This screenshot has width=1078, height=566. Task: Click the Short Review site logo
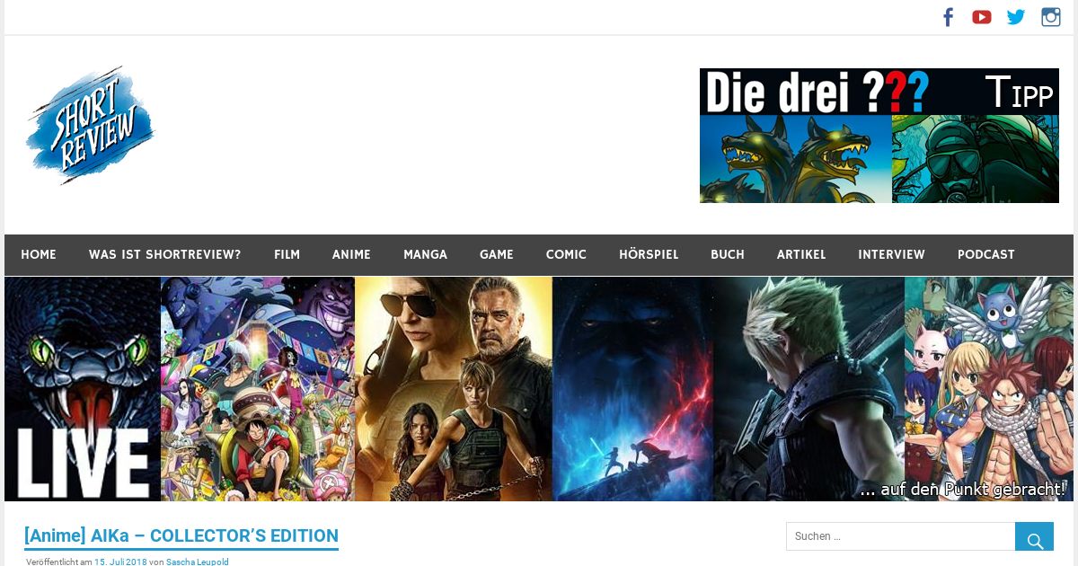91,125
